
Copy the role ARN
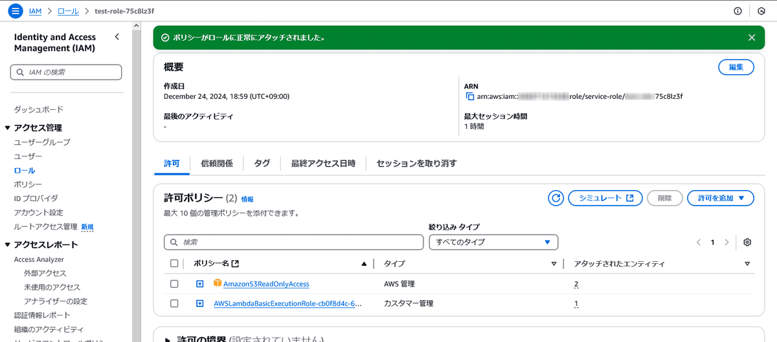(470, 96)
